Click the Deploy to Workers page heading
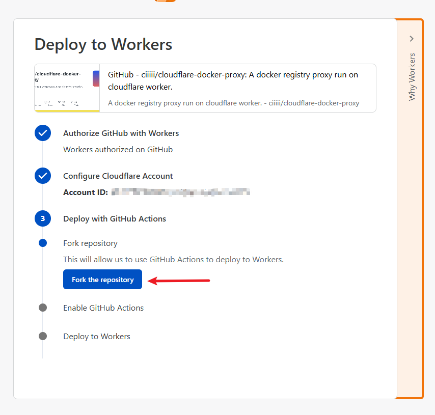The image size is (435, 415). 103,44
